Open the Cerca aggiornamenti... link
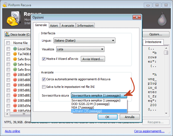Screen dimensions: 173x136 coord(149,131)
